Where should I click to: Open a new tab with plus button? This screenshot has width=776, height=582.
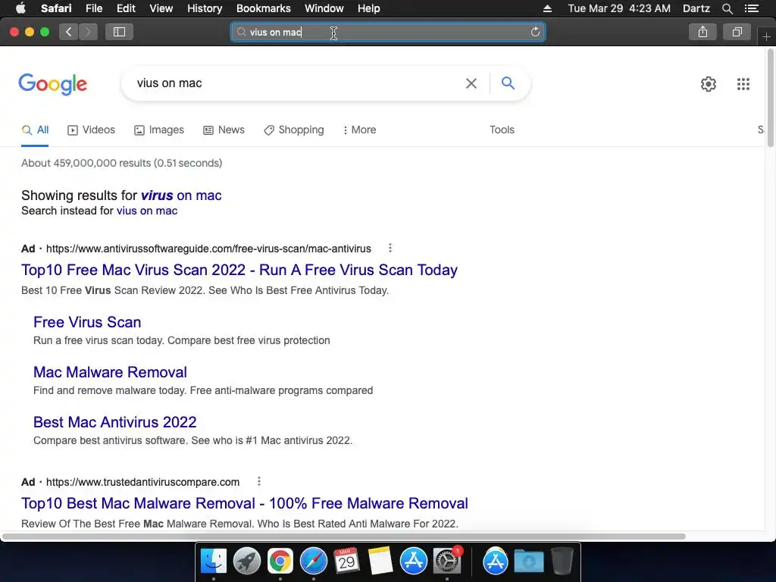pyautogui.click(x=766, y=37)
